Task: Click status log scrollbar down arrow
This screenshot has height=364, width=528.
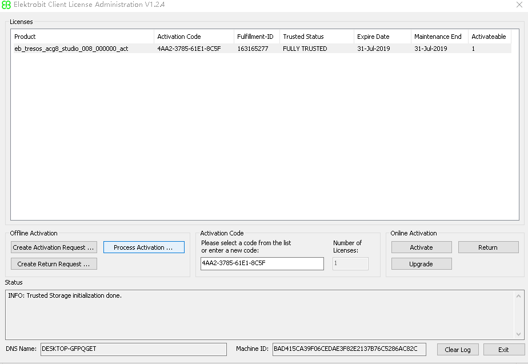Action: [519, 334]
